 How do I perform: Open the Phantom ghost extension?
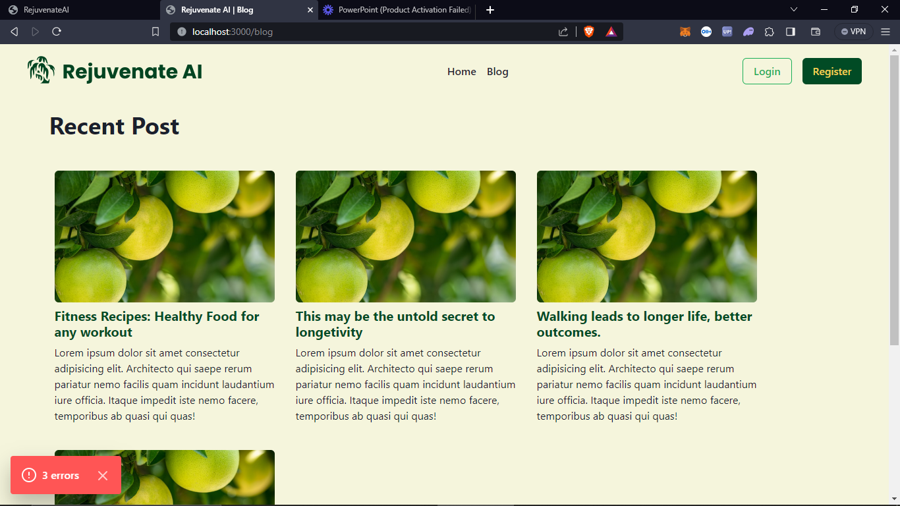coord(748,32)
